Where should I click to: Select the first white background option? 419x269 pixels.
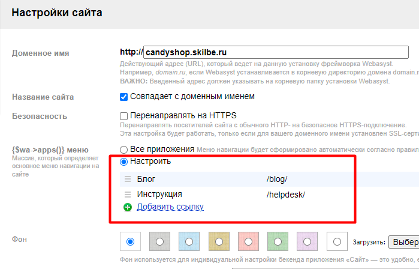[x=130, y=241]
